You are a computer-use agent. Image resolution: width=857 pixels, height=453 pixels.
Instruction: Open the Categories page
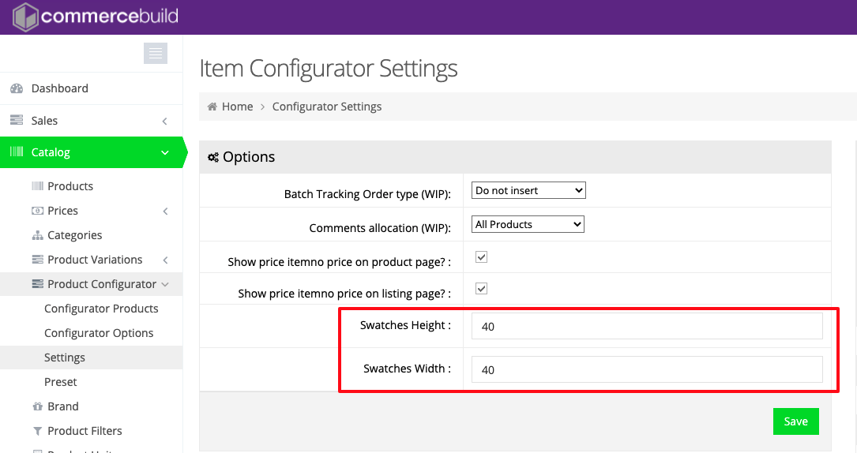[74, 235]
